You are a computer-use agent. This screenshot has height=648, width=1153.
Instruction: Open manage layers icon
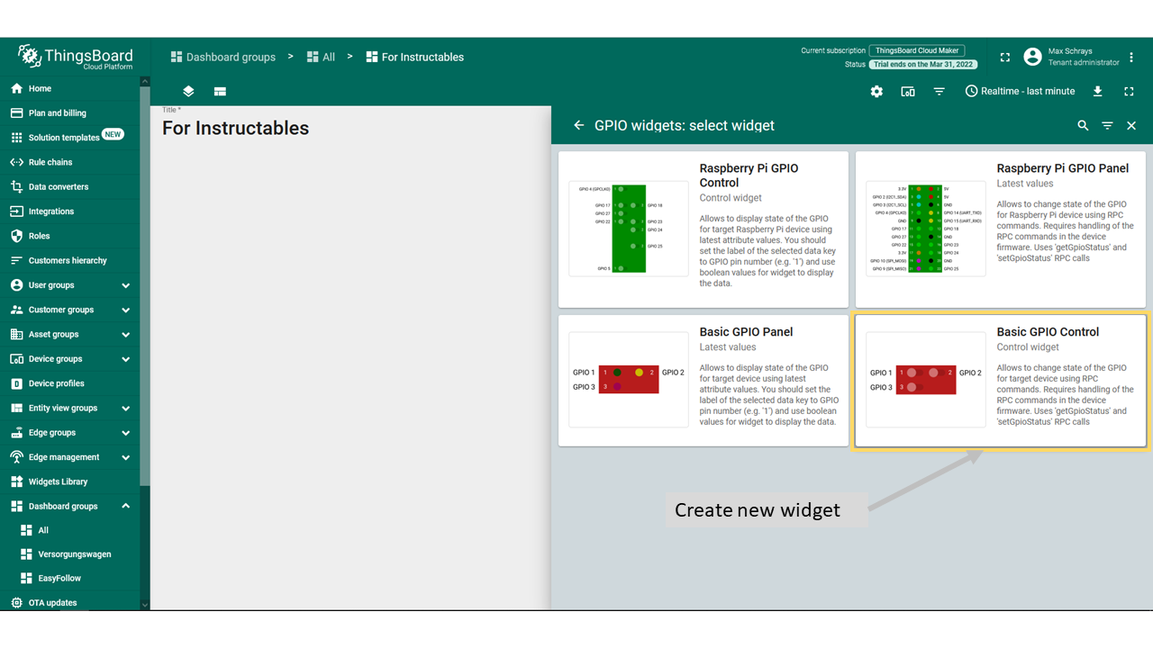(188, 91)
